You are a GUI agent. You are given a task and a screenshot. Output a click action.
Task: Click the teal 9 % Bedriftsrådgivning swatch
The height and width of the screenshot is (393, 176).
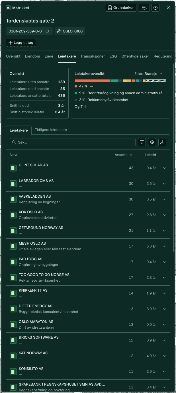coord(76,93)
